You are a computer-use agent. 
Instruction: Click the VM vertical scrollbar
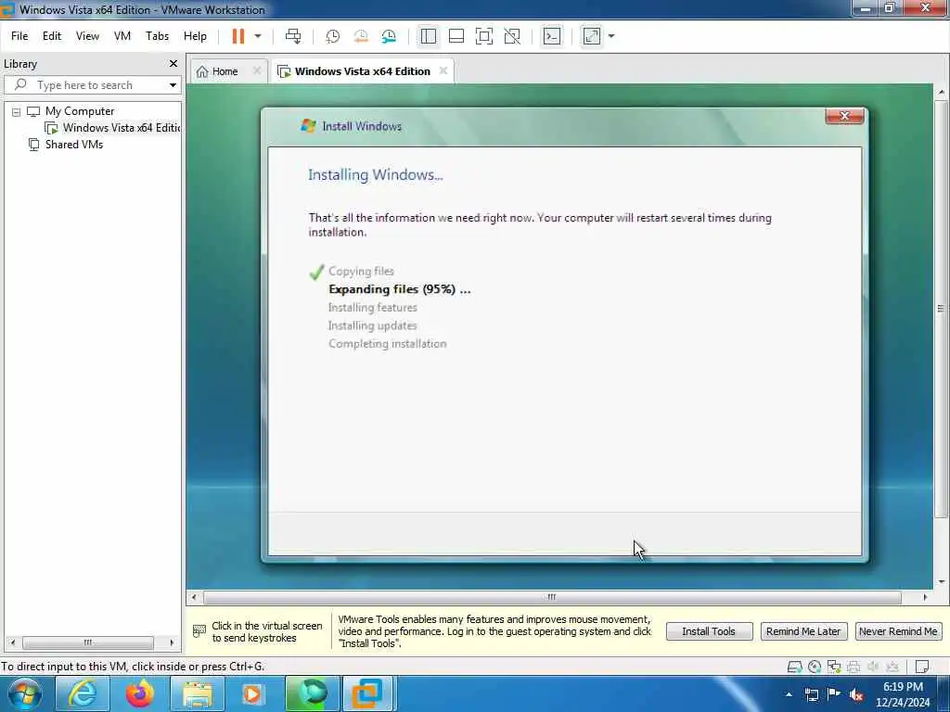[941, 309]
